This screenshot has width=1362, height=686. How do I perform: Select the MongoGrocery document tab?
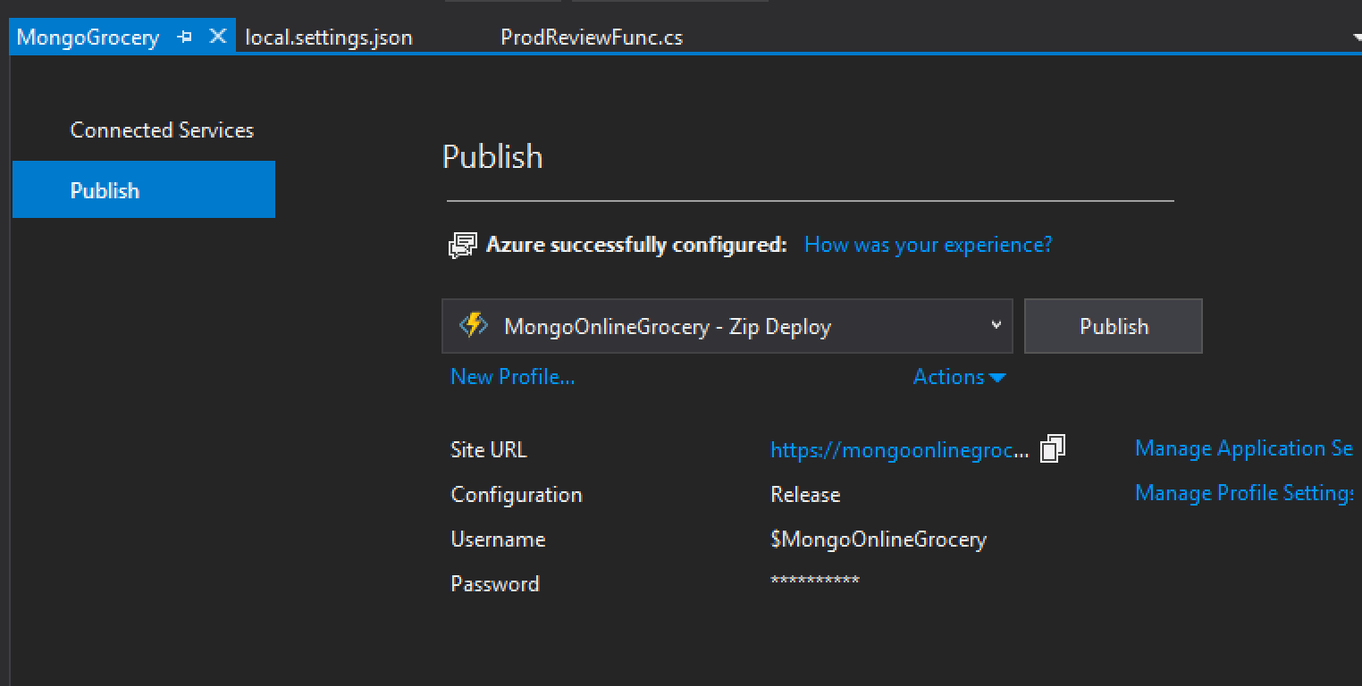pos(88,38)
